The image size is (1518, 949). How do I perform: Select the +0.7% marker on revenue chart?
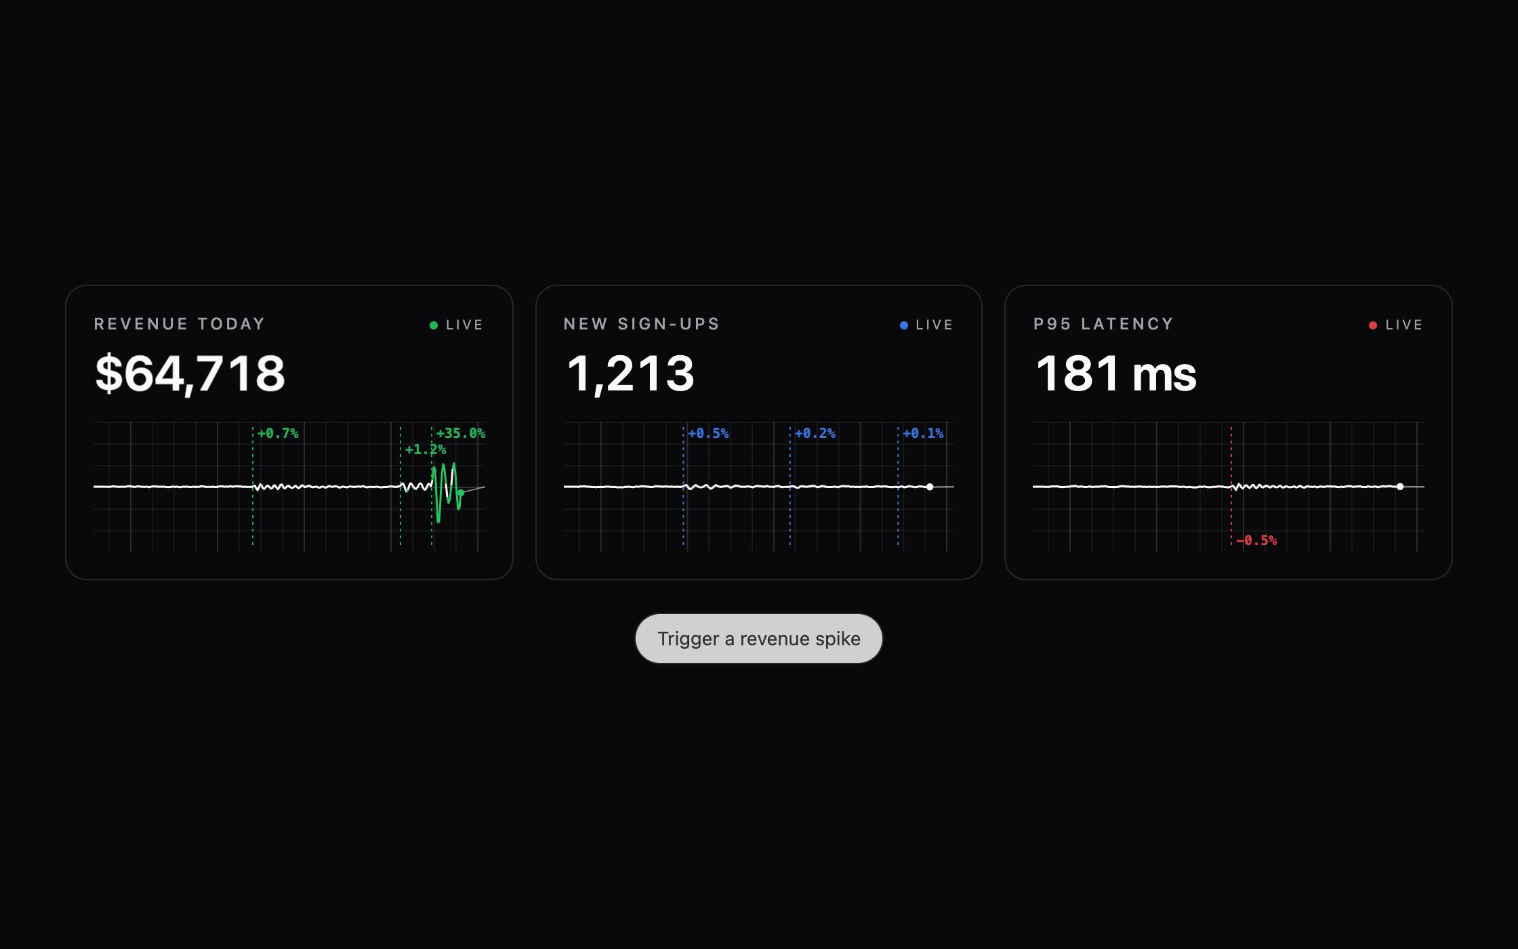pos(278,433)
